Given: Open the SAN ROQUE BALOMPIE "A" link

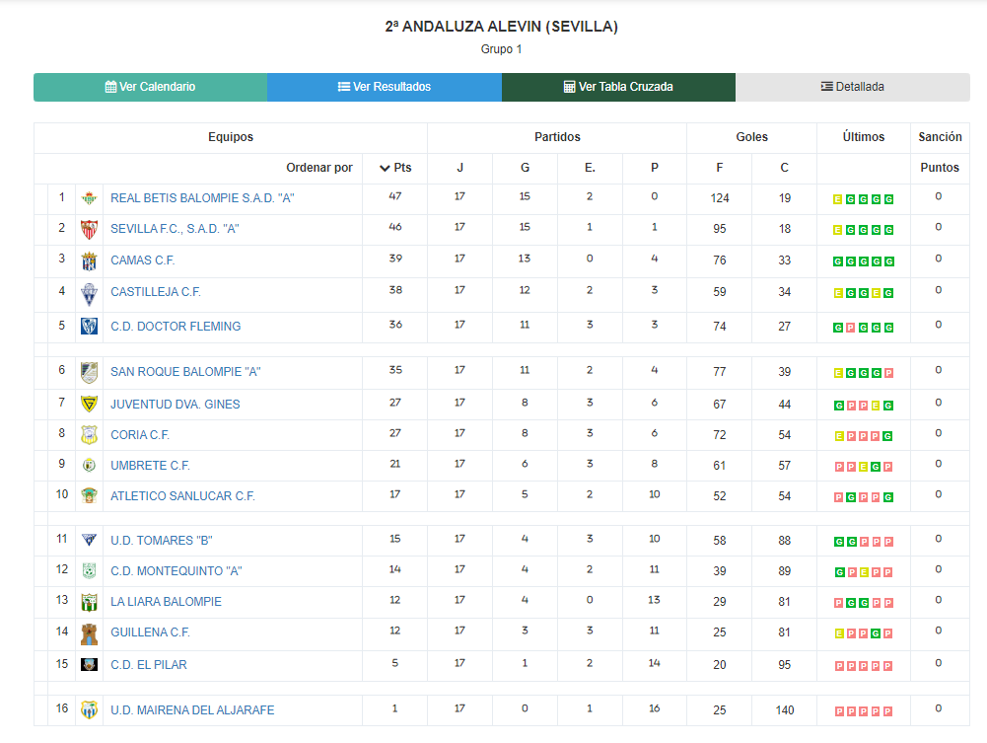Looking at the screenshot, I should 185,372.
